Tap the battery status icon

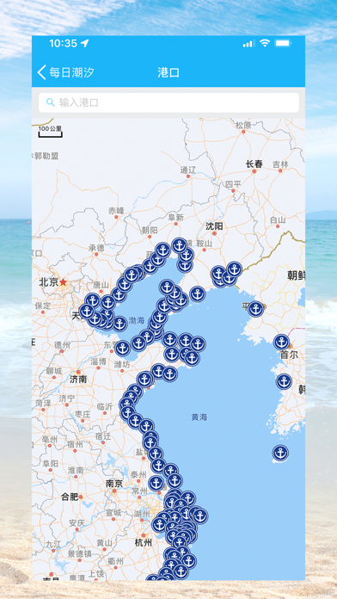(x=283, y=43)
